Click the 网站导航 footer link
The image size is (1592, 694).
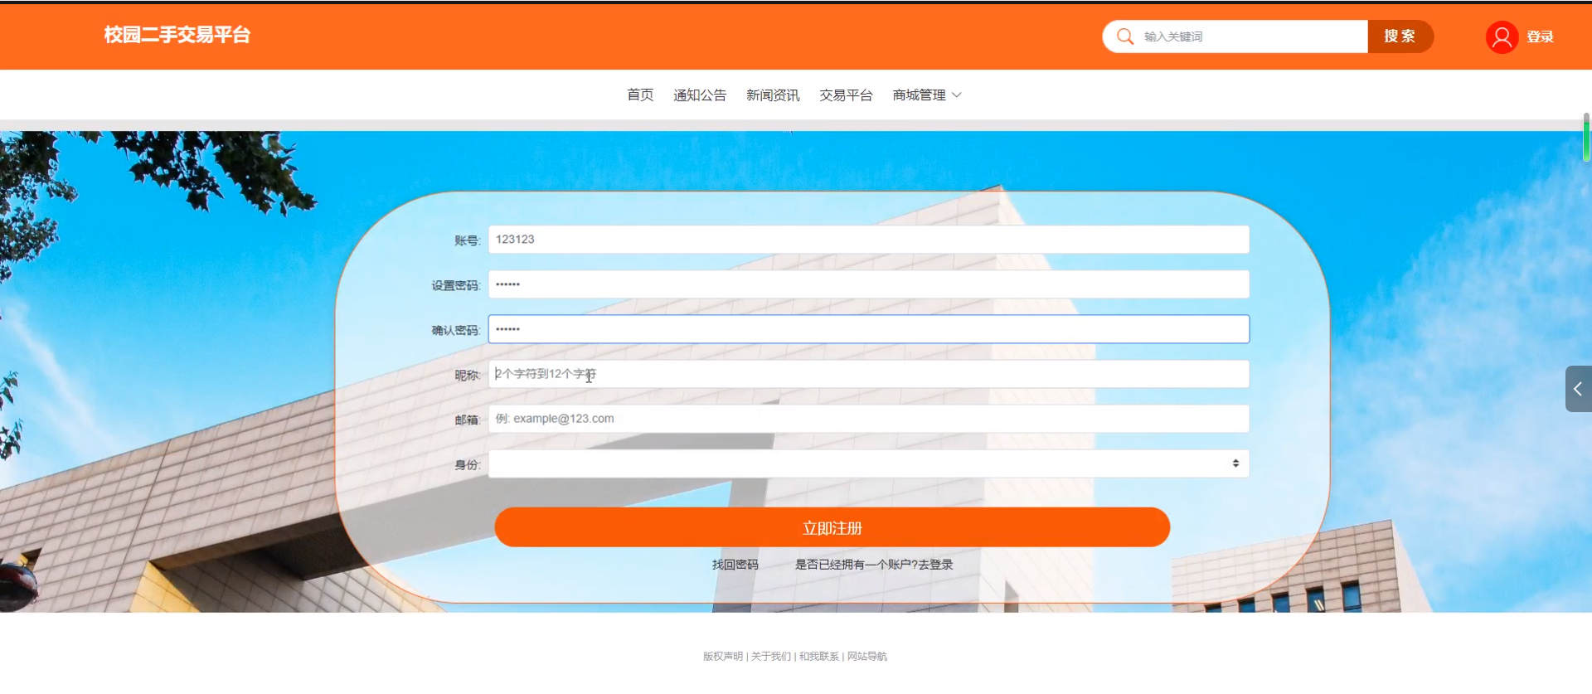click(x=867, y=657)
